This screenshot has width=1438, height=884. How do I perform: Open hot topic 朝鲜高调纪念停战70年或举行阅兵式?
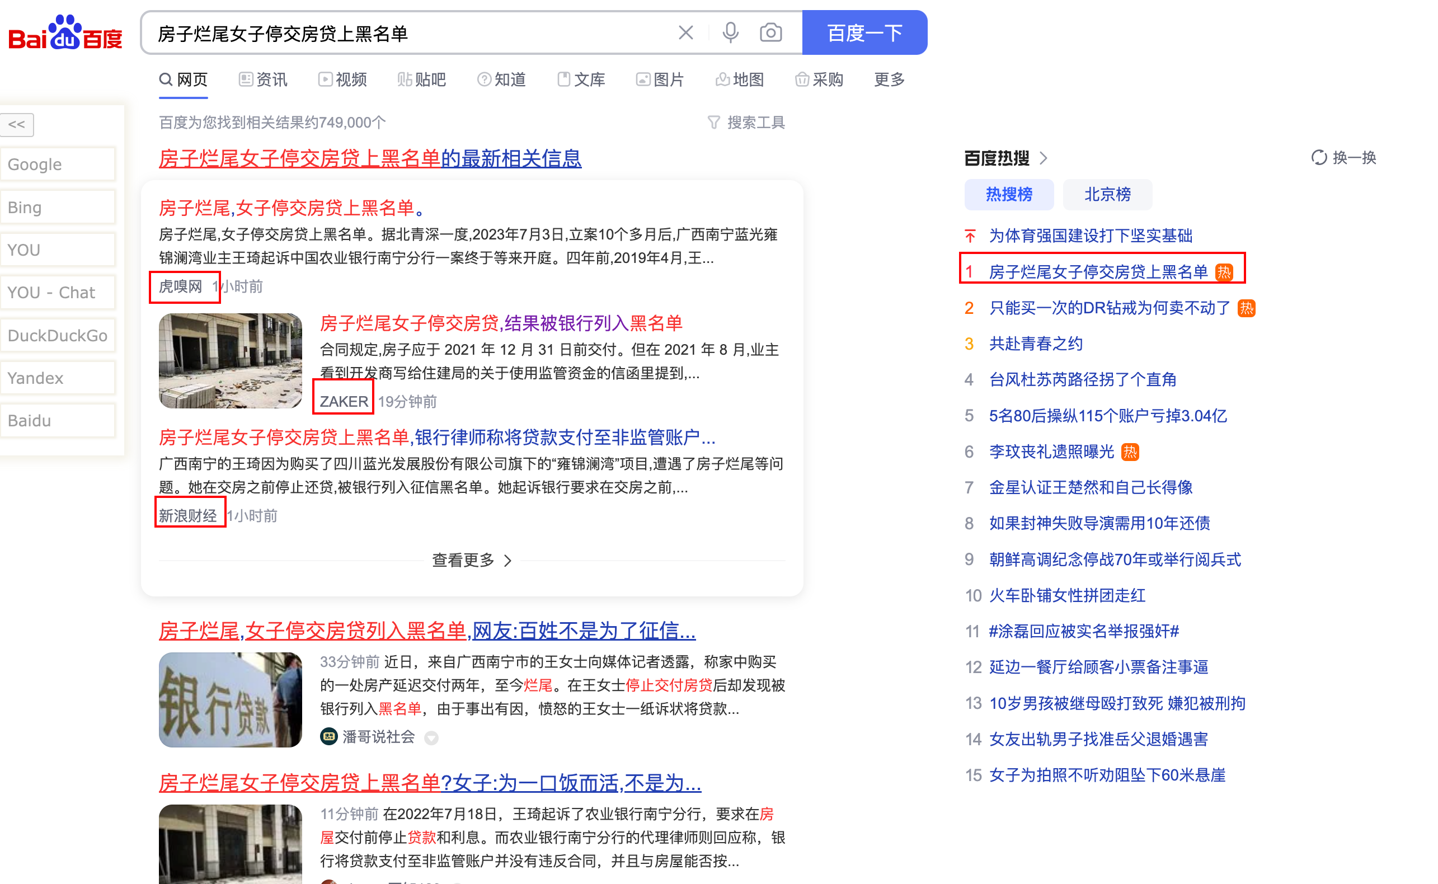point(1115,559)
